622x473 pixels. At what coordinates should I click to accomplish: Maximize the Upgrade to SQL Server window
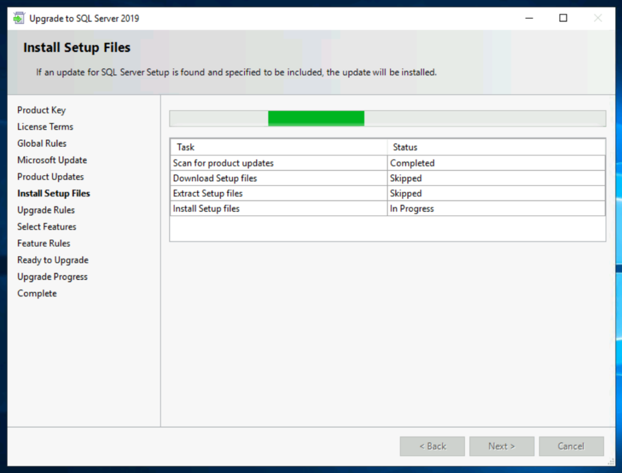click(x=563, y=18)
